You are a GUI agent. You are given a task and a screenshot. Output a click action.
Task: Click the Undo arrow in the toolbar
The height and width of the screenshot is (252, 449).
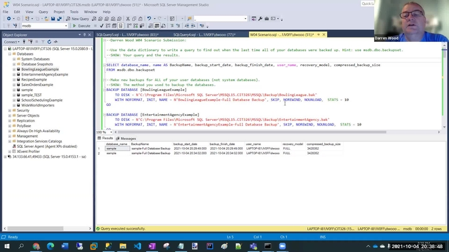point(149,19)
